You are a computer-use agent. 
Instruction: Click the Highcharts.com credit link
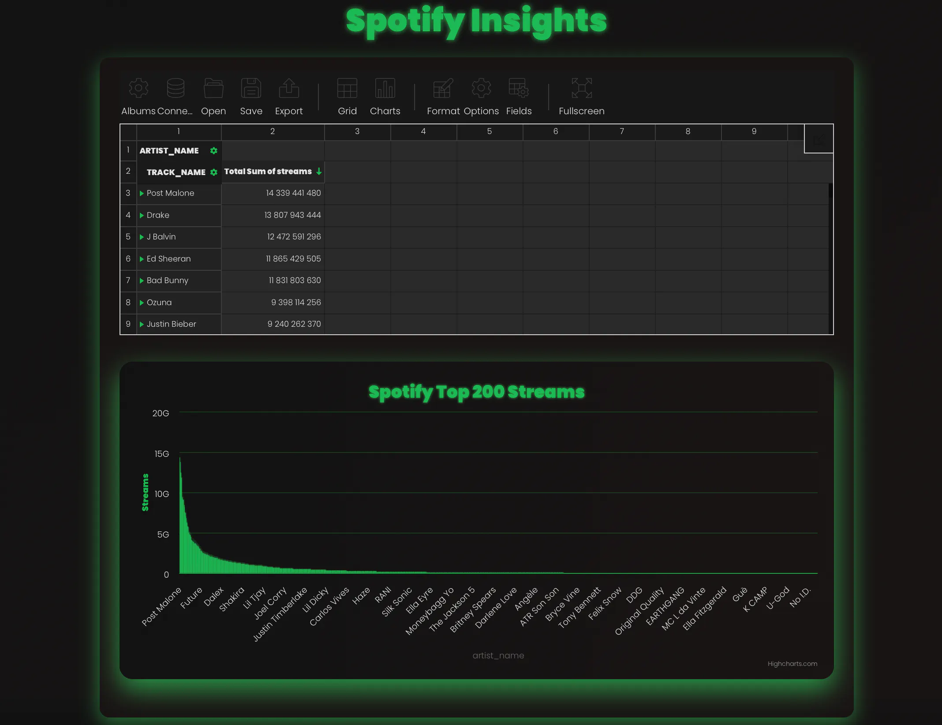[x=792, y=664]
